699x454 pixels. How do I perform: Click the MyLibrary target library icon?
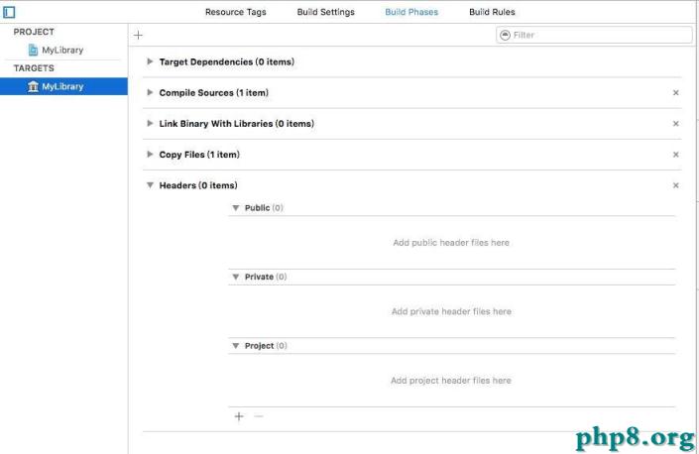pos(33,86)
